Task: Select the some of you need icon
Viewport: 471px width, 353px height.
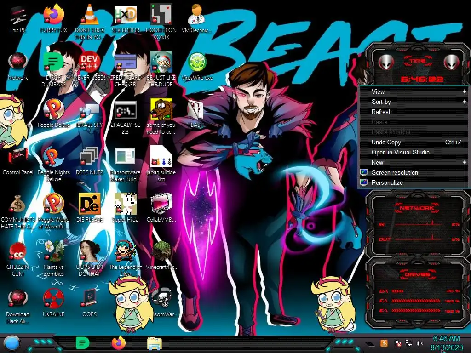Action: (161, 109)
